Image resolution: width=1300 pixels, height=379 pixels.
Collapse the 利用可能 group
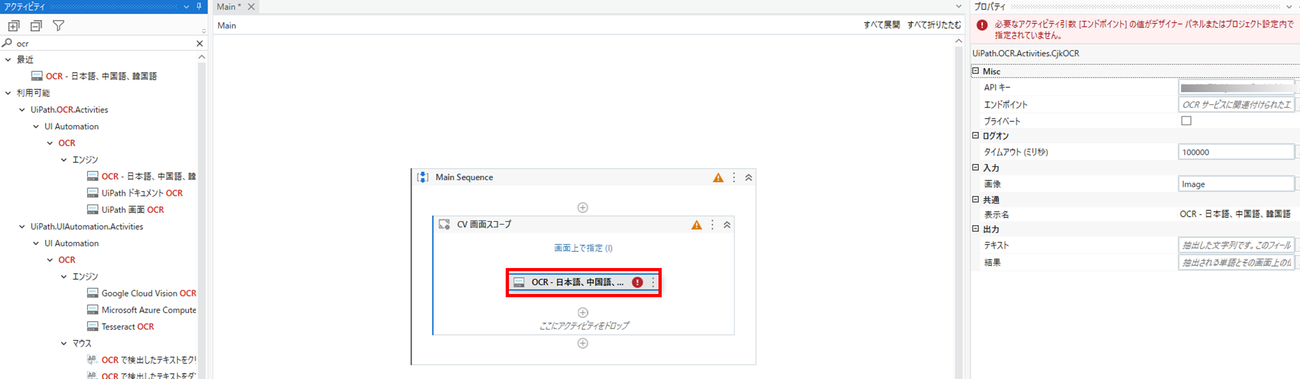tap(8, 93)
